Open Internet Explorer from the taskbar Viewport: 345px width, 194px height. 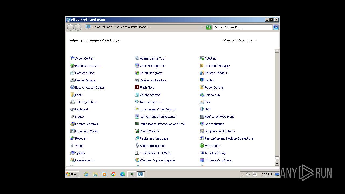[x=86, y=174]
